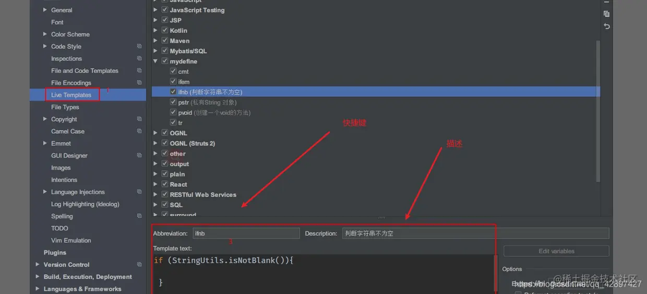This screenshot has height=294, width=647.
Task: Select the plain group row
Action: (x=376, y=174)
